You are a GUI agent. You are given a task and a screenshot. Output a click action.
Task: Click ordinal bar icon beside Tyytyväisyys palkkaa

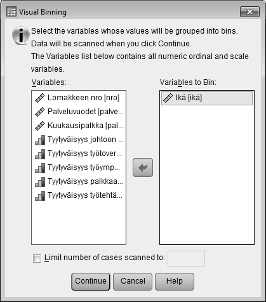[40, 182]
